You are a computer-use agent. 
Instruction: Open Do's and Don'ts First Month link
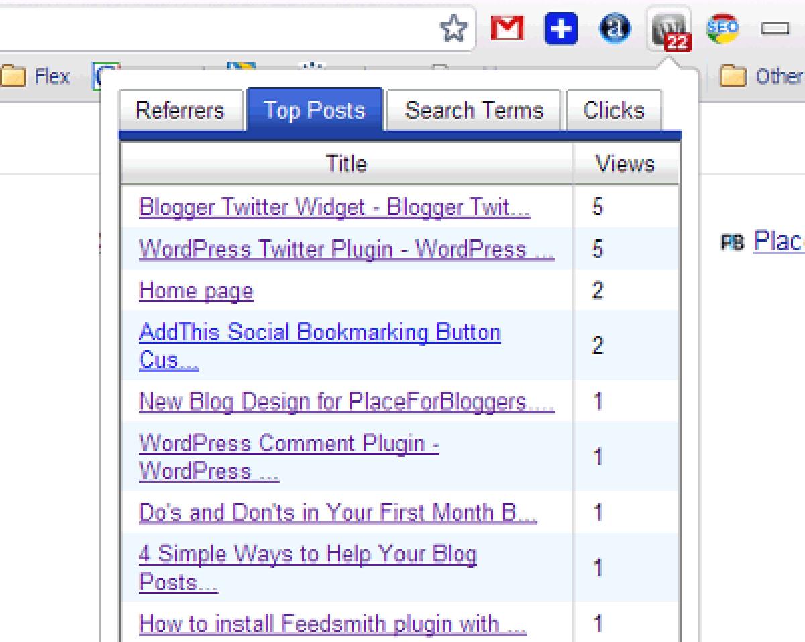[338, 513]
